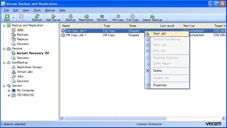
Task: Click the Servers globe icon
Action: (x=9, y=86)
